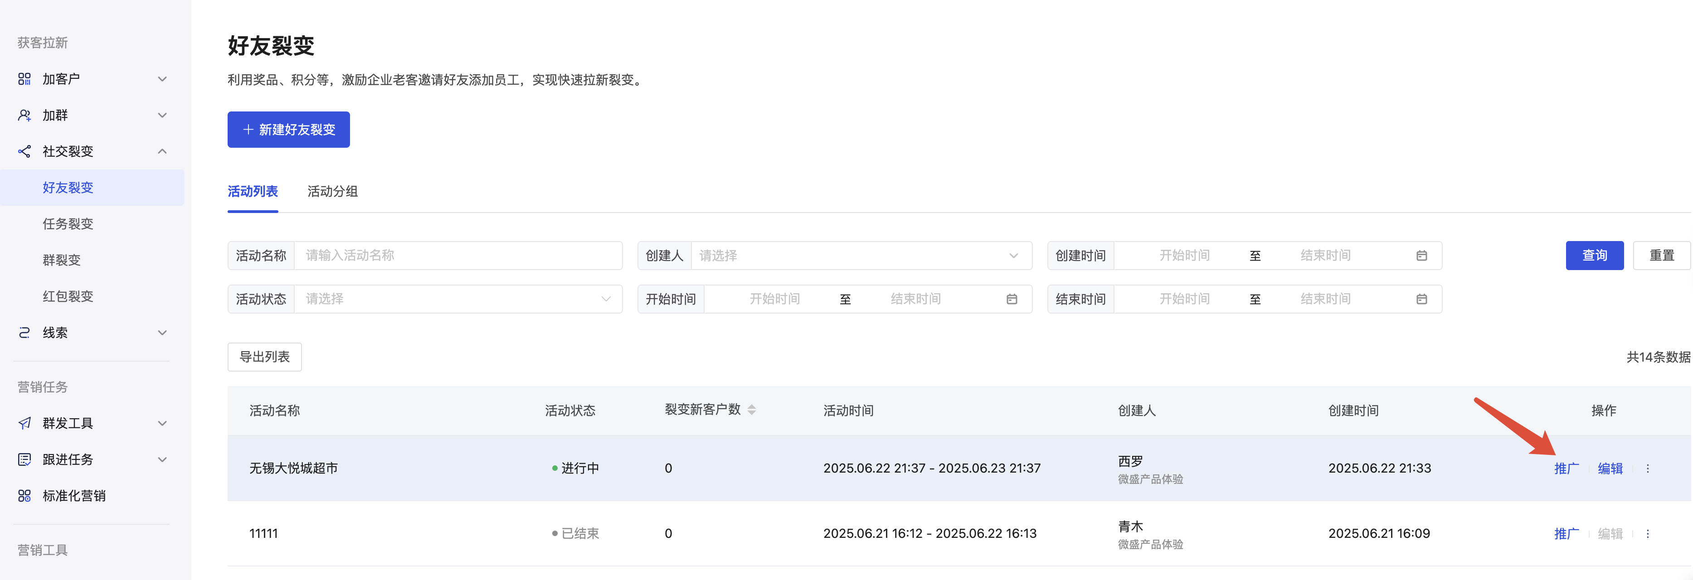Sort by 裂变新客户数 column arrows
1693x580 pixels.
click(752, 410)
